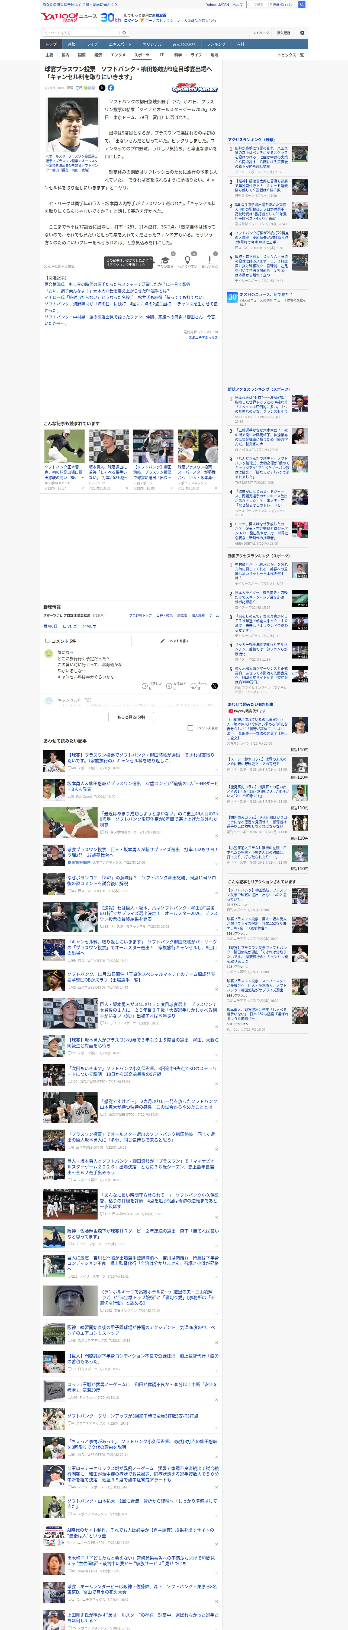Open the エンタメ category tab
This screenshot has height=1630, width=348.
tap(118, 55)
